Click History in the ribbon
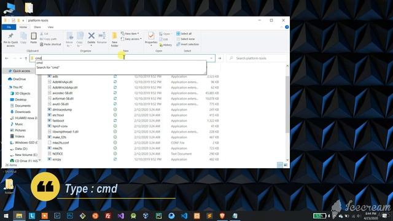 coord(165,45)
